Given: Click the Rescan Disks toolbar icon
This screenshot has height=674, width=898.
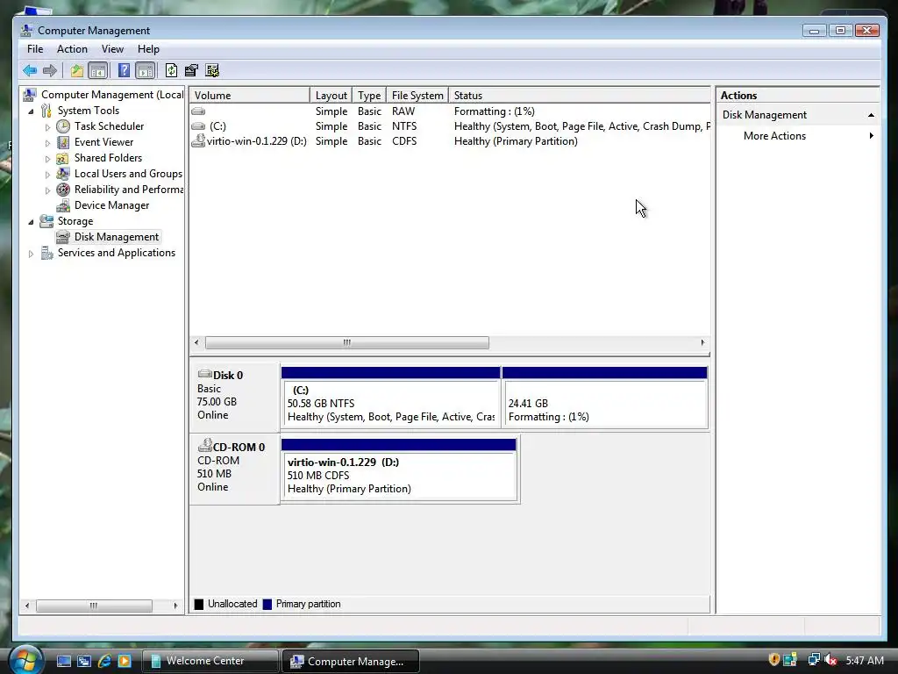Looking at the screenshot, I should [x=191, y=70].
